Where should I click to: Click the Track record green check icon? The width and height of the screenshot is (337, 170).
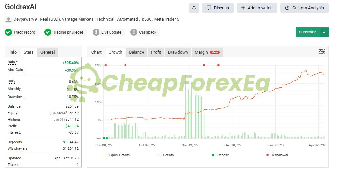pyautogui.click(x=8, y=32)
